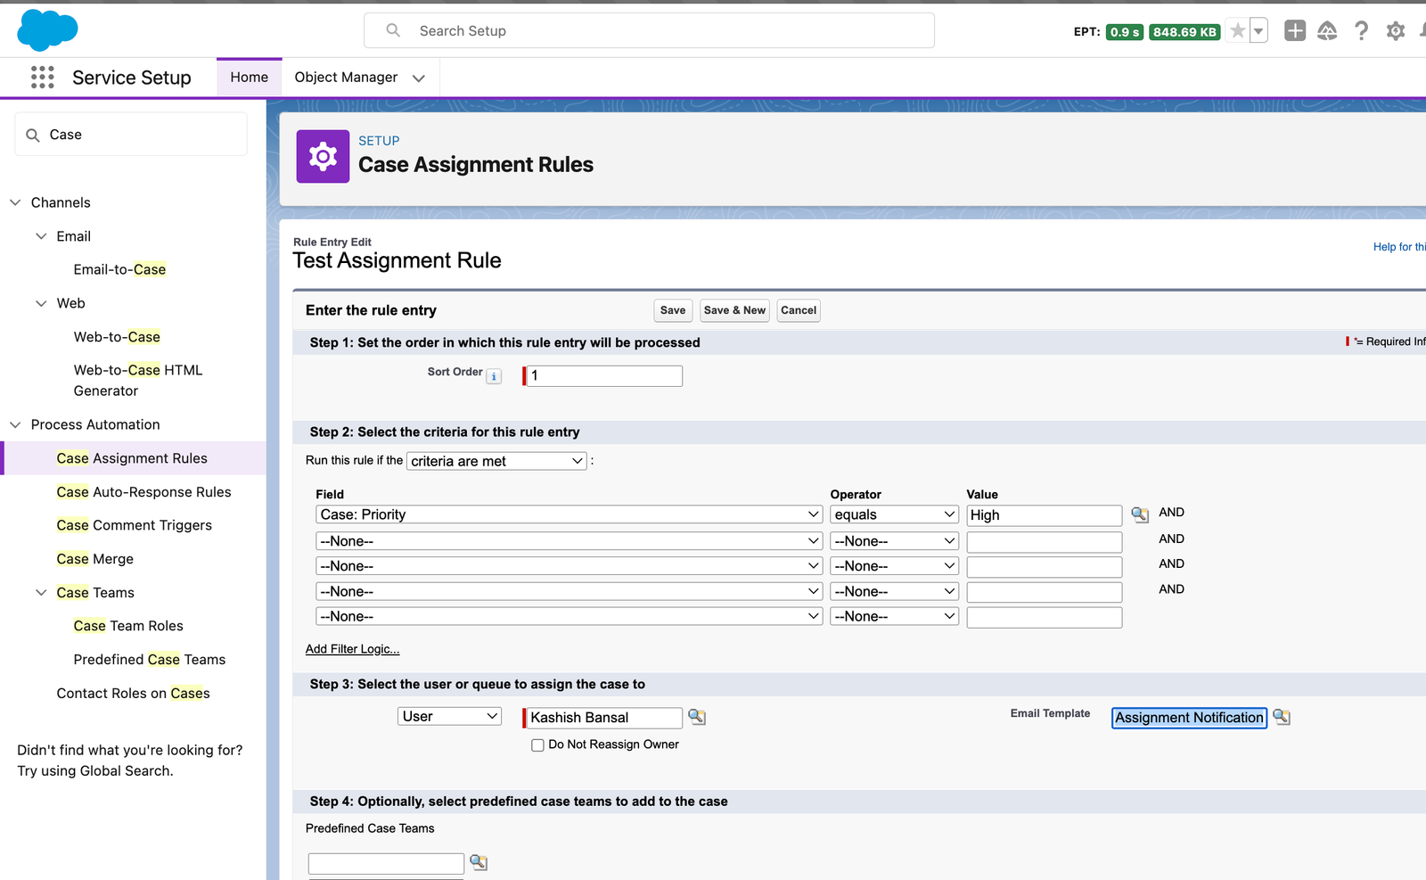Open the Trailhead guidance icon

1327,31
